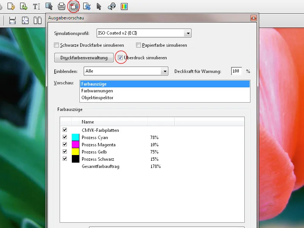
Task: Click the Prozess Gelb row label
Action: pyautogui.click(x=94, y=152)
